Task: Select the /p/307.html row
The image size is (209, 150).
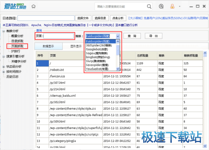Action: (119, 83)
